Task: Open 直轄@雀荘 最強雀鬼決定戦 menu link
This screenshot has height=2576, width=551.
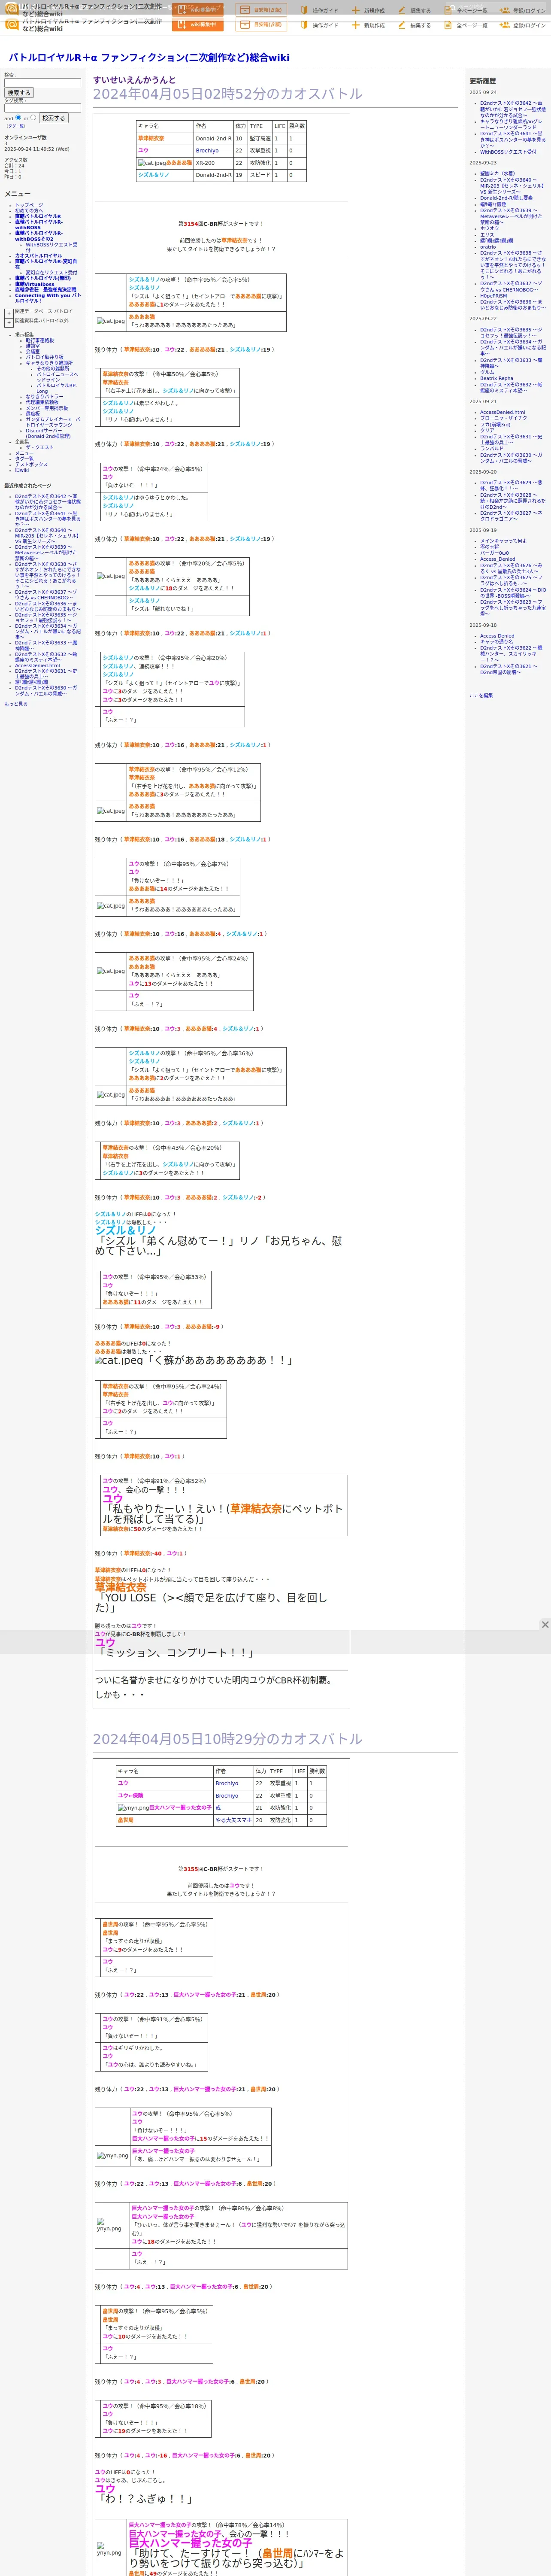Action: tap(45, 290)
